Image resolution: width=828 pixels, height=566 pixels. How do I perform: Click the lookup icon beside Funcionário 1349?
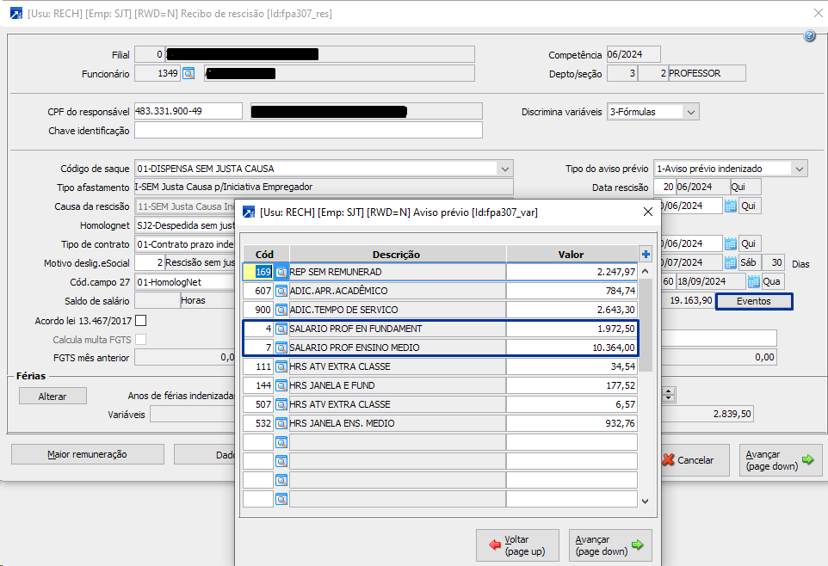(189, 74)
